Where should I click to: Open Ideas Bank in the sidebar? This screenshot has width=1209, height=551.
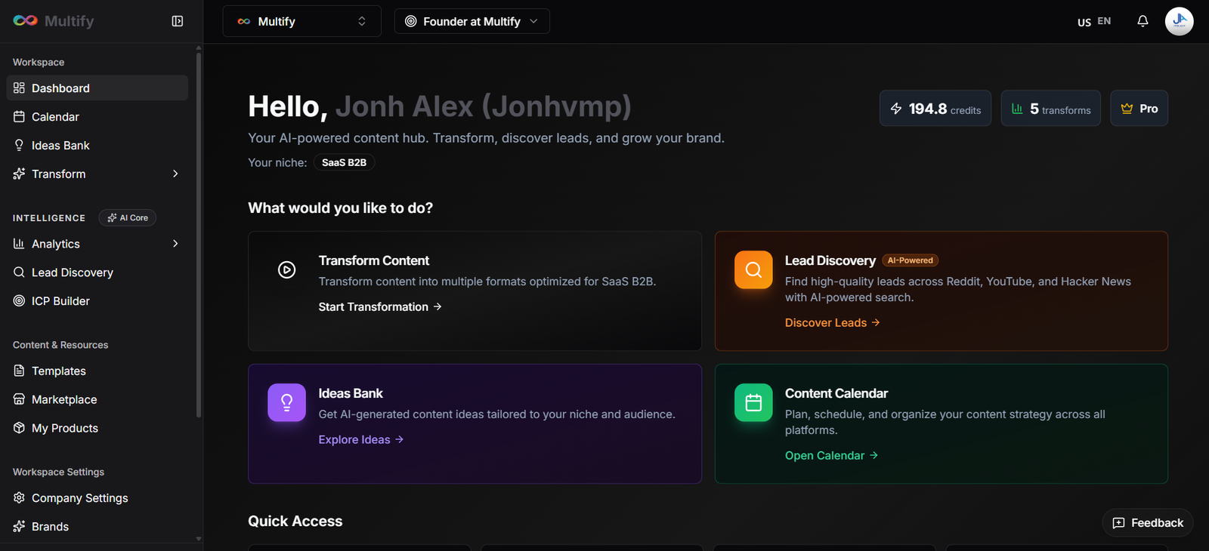pyautogui.click(x=60, y=146)
